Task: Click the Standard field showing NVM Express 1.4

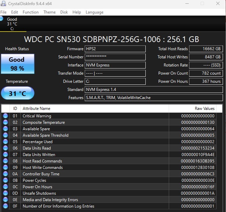Action: click(153, 90)
